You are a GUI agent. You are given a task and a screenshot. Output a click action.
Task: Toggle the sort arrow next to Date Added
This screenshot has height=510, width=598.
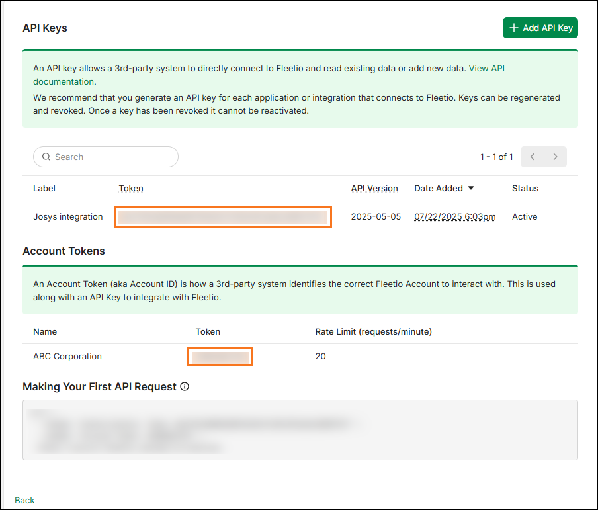pos(471,188)
